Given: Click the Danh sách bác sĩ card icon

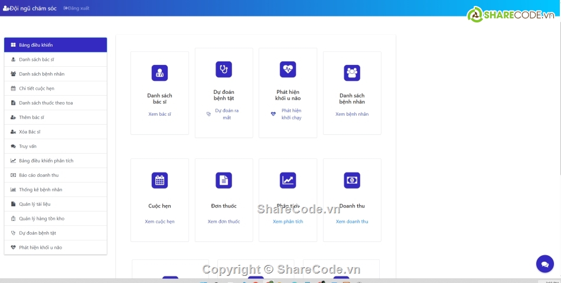Looking at the screenshot, I should [x=159, y=73].
